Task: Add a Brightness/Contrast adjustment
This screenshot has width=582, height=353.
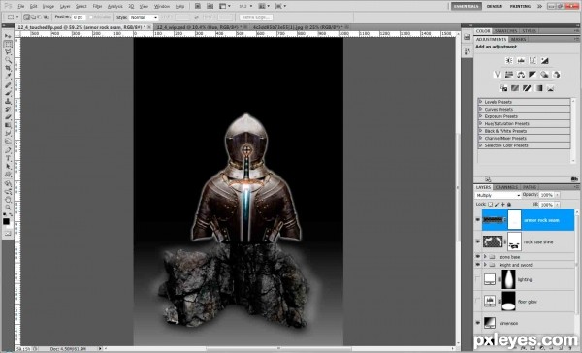Action: pos(509,60)
